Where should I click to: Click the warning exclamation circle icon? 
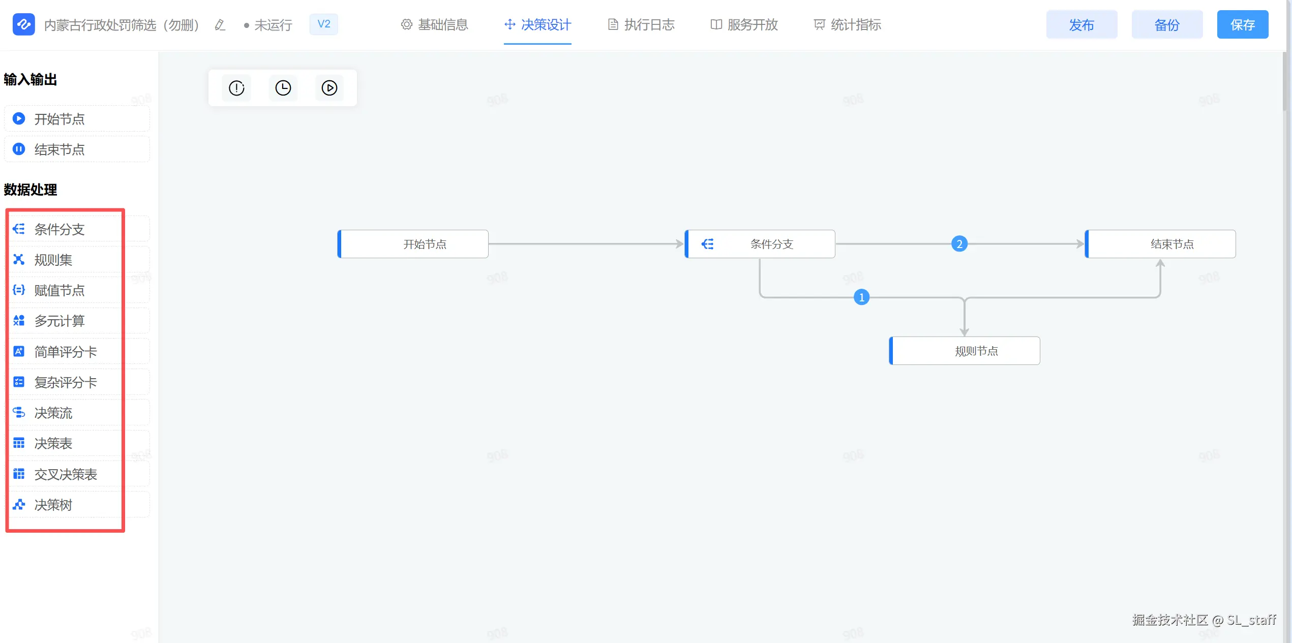(x=236, y=88)
